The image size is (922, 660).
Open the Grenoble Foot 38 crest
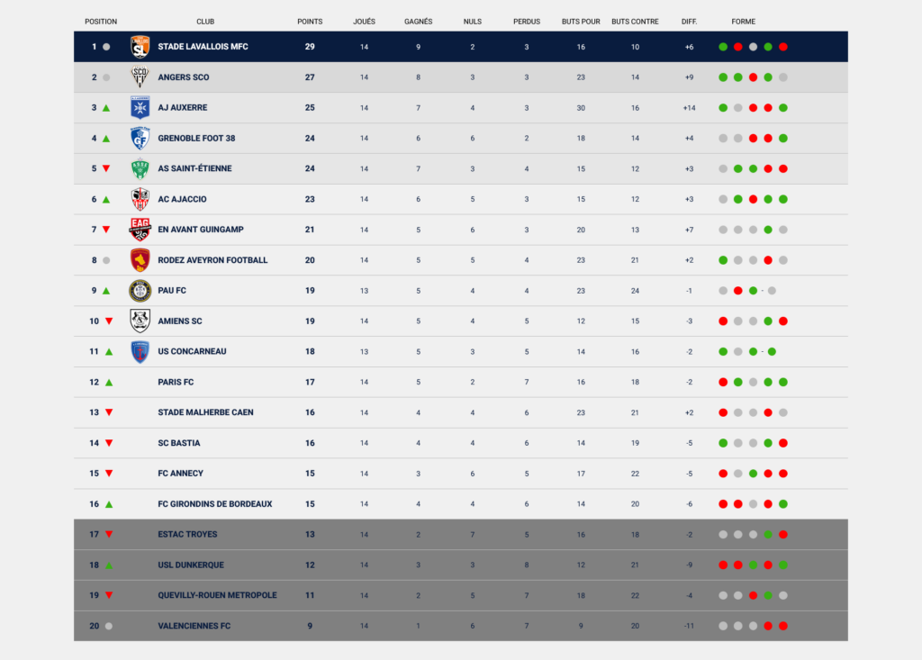[140, 138]
